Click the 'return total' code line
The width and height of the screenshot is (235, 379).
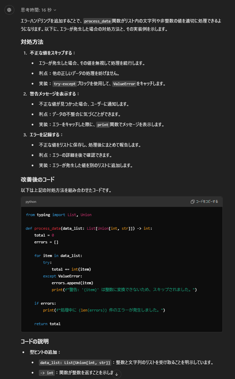click(x=47, y=324)
